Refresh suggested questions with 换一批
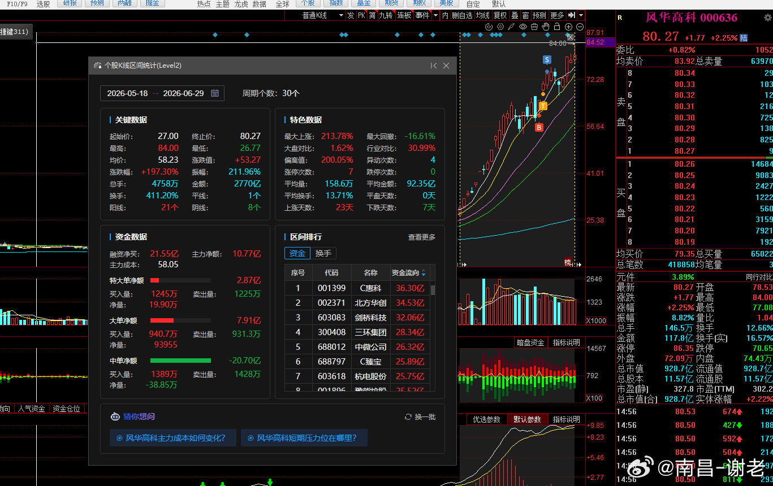This screenshot has height=486, width=773. click(420, 417)
